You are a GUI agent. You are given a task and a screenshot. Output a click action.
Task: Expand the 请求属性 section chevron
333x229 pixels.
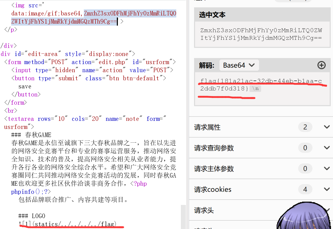(x=327, y=127)
